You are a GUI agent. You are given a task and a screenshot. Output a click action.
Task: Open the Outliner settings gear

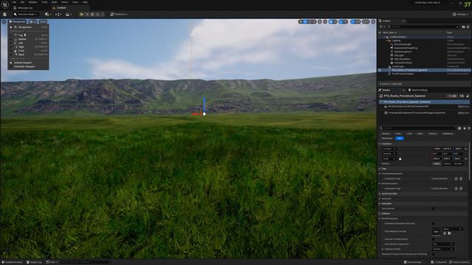coord(468,26)
